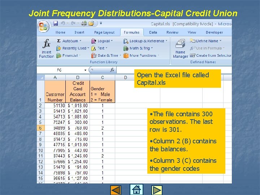
Task: Click the AutoSum sigma icon
Action: click(59, 41)
